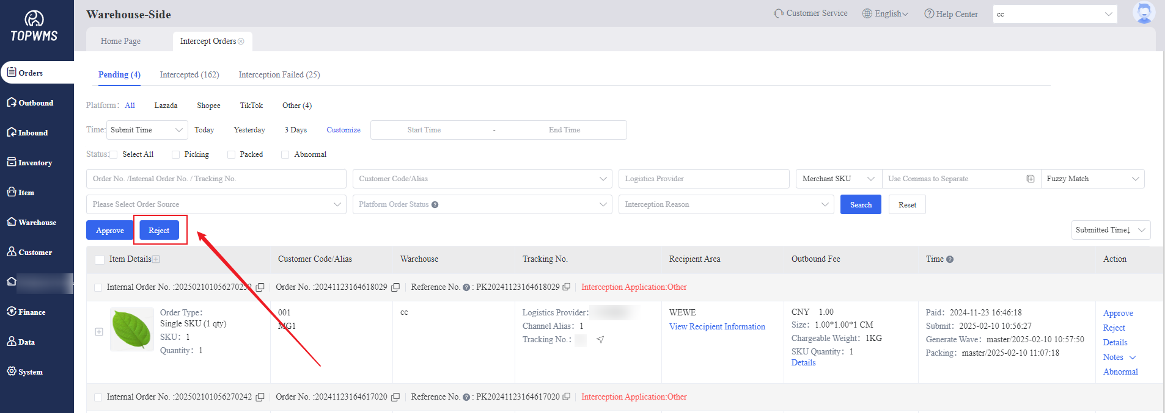Open the Inventory sidebar section

[x=35, y=163]
